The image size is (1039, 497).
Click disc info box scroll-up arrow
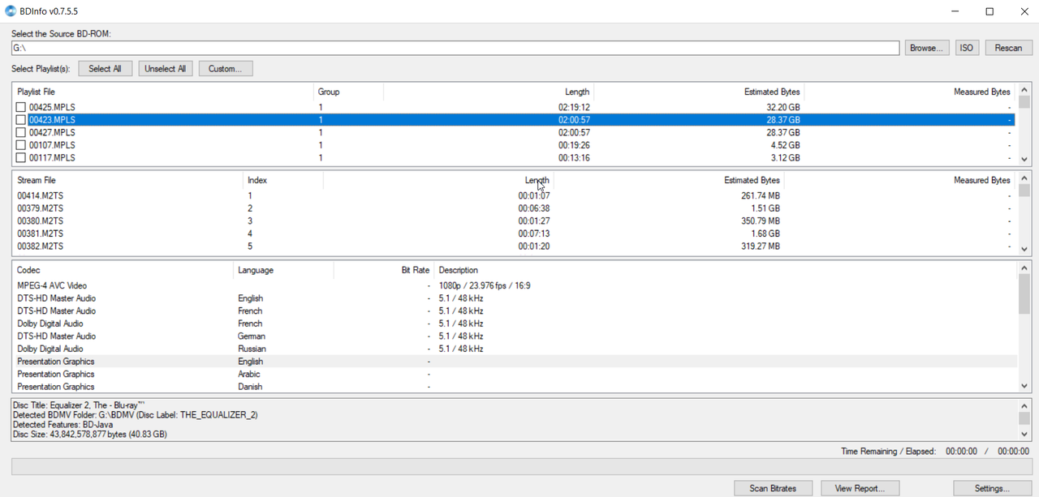click(1024, 405)
